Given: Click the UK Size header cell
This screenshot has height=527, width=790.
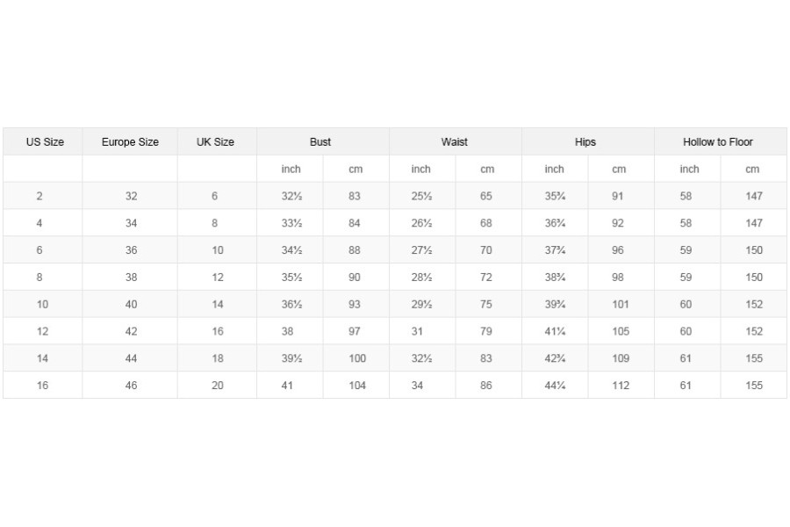Looking at the screenshot, I should 215,141.
